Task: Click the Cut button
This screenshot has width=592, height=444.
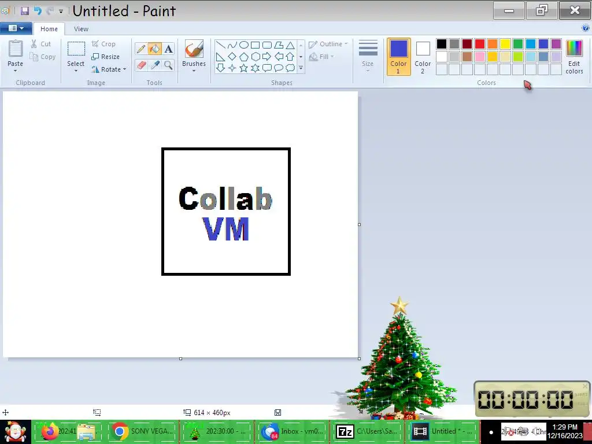Action: coord(41,44)
